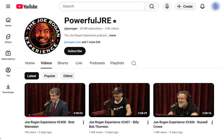Switch to the channel Shorts tab
The height and width of the screenshot is (139, 222).
click(63, 63)
